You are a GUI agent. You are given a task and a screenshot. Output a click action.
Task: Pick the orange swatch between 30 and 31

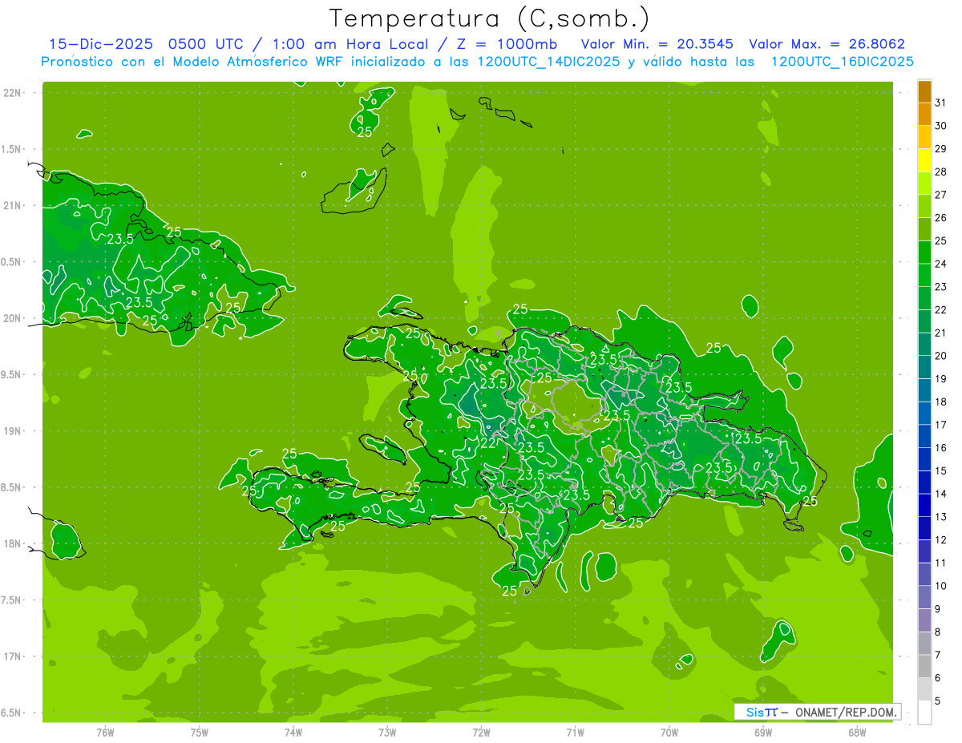(x=924, y=115)
